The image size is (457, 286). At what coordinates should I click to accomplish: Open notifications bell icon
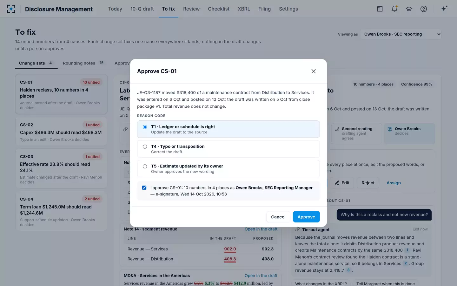[x=394, y=9]
